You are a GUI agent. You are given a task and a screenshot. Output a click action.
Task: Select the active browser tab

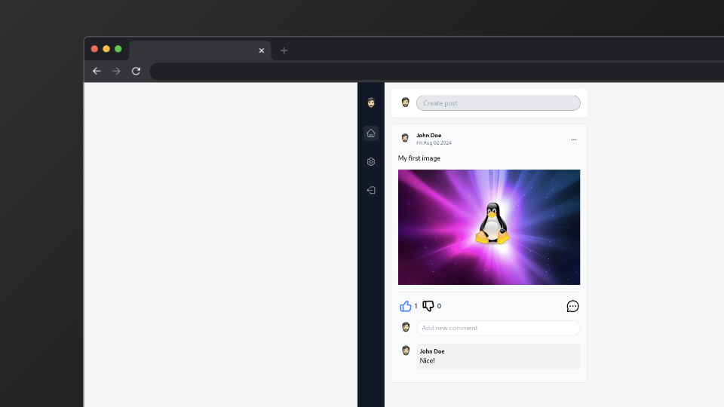[200, 50]
